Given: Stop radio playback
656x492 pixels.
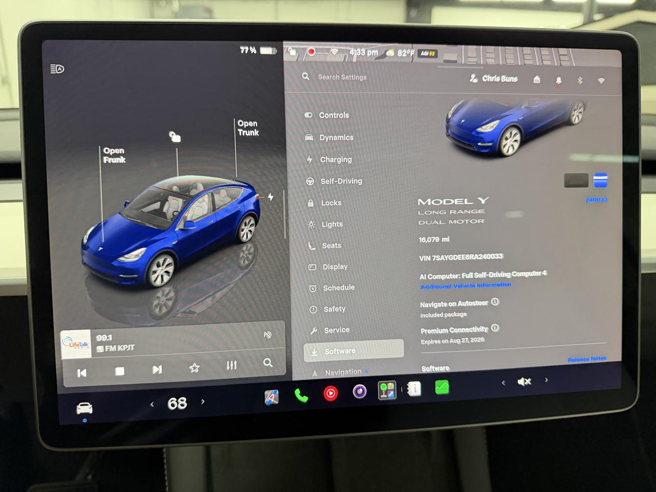Looking at the screenshot, I should point(119,371).
